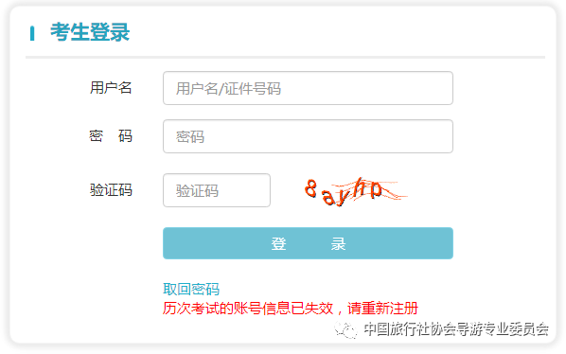
Task: Click the 考生登录 heading
Action: 90,32
